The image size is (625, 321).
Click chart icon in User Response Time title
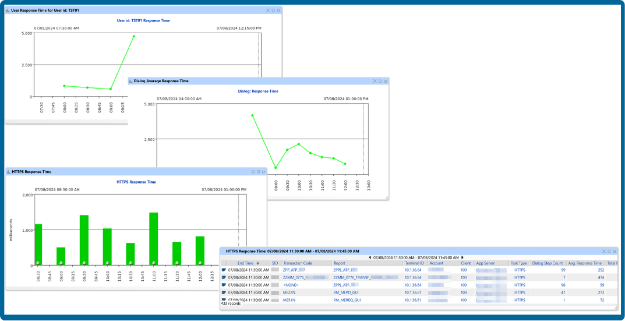point(8,10)
